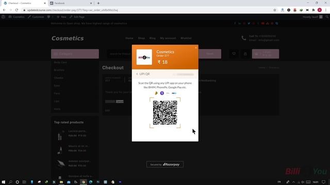
Task: Click the WordPress logo in admin bar
Action: pos(3,17)
